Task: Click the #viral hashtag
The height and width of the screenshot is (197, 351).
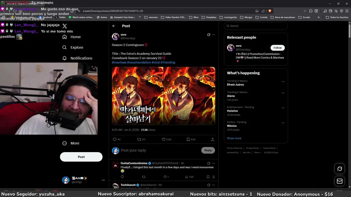Action: [x=155, y=62]
